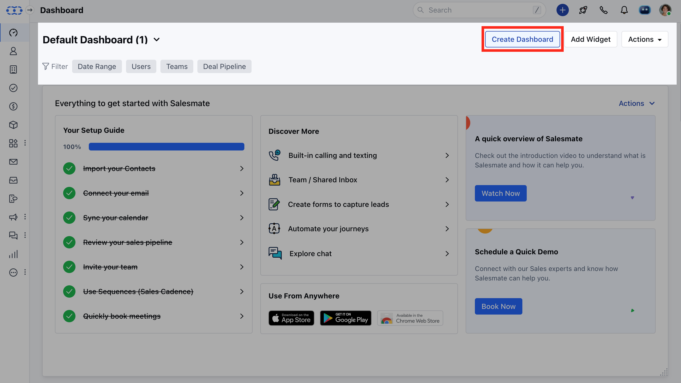Click the Add Widget button
Image resolution: width=681 pixels, height=383 pixels.
pyautogui.click(x=591, y=39)
